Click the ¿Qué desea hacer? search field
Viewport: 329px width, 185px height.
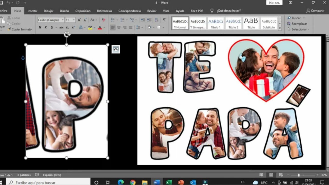pos(229,11)
